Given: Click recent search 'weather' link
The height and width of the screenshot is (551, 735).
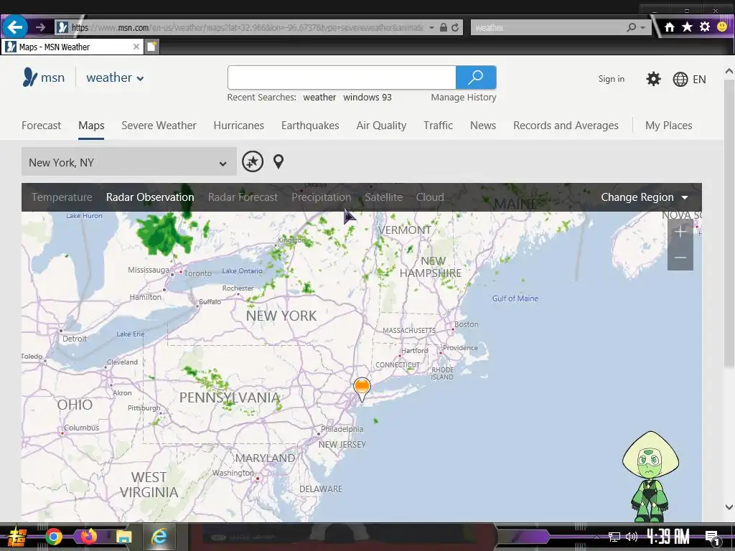Looking at the screenshot, I should click(319, 98).
